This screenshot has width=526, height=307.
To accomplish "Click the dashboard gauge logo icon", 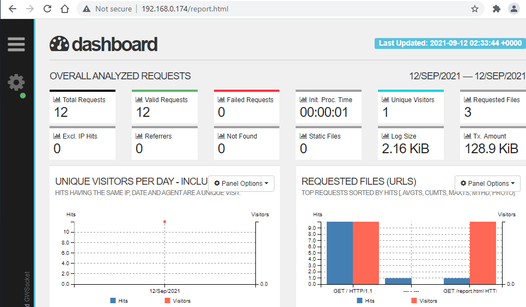I will coord(59,44).
